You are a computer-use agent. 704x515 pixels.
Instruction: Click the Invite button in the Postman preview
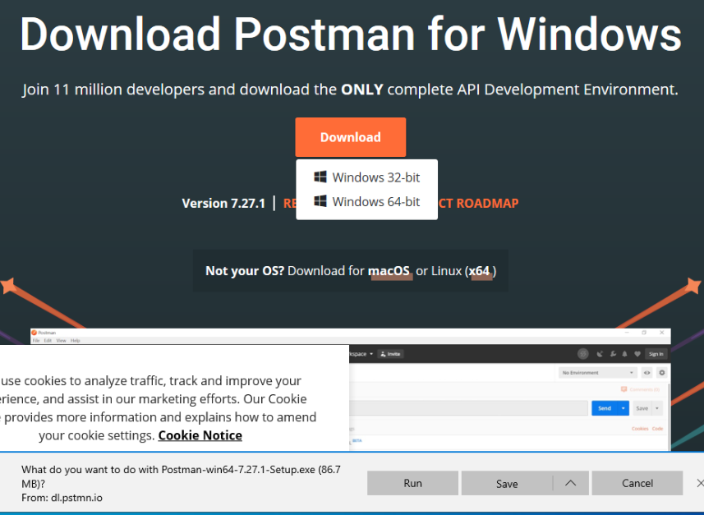[x=390, y=354]
